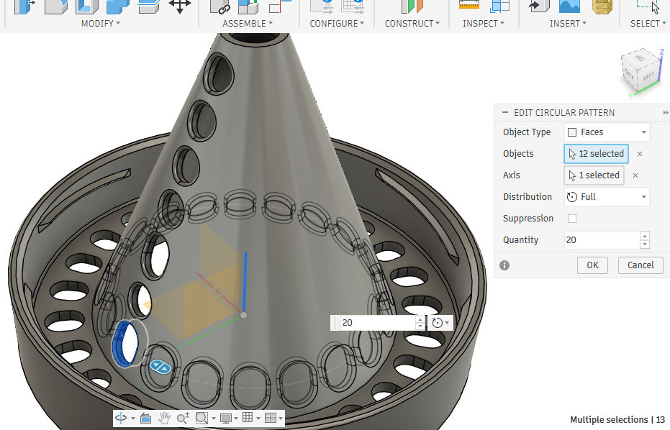Select the Pan hand tool
The width and height of the screenshot is (670, 430).
coord(164,418)
